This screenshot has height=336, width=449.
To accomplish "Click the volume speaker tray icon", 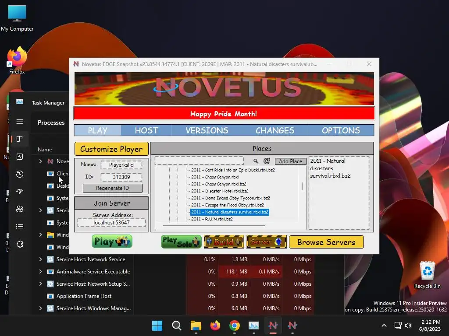I will tap(408, 325).
